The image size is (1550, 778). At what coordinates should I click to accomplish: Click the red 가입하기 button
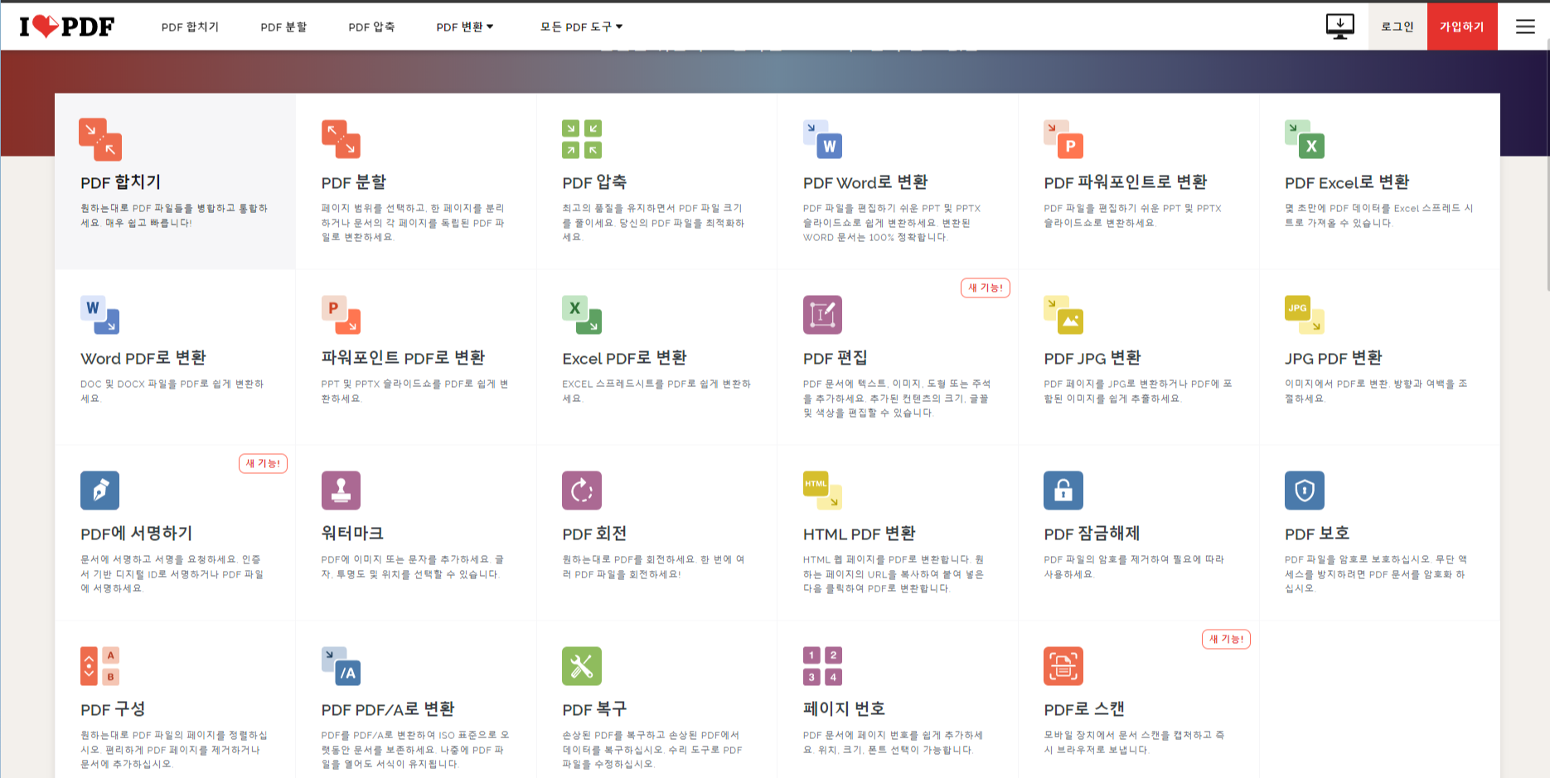point(1462,26)
